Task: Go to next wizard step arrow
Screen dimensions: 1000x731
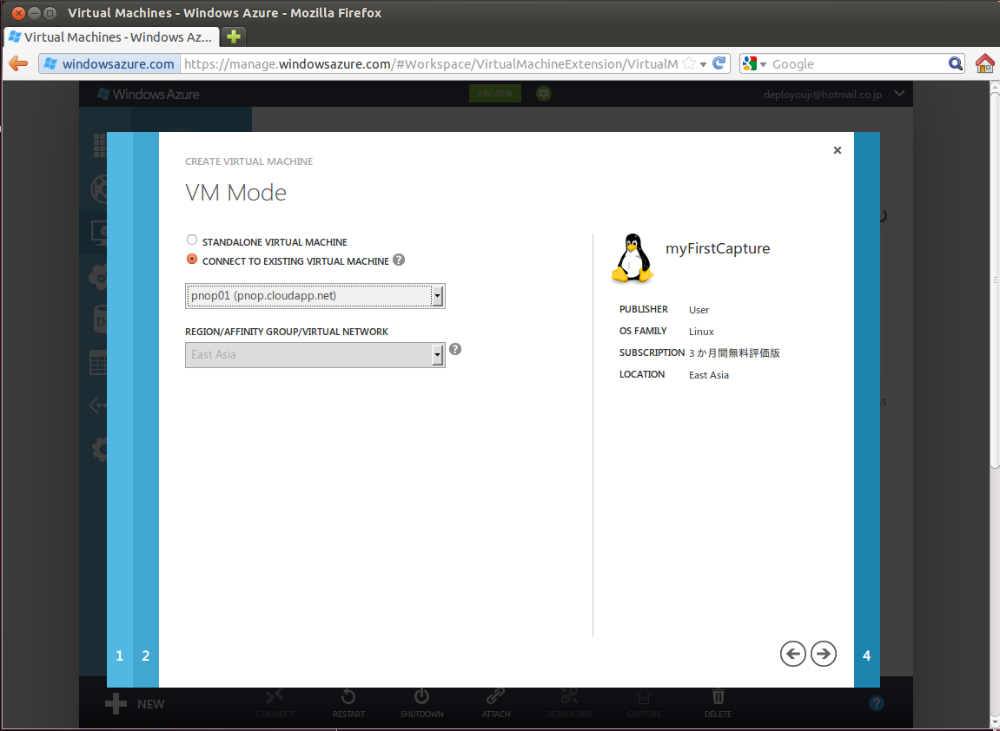Action: 824,653
